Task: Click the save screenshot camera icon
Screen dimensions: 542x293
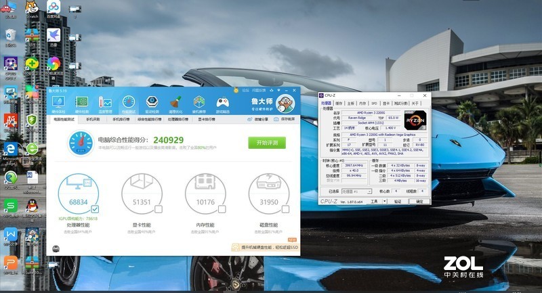Action: point(276,119)
